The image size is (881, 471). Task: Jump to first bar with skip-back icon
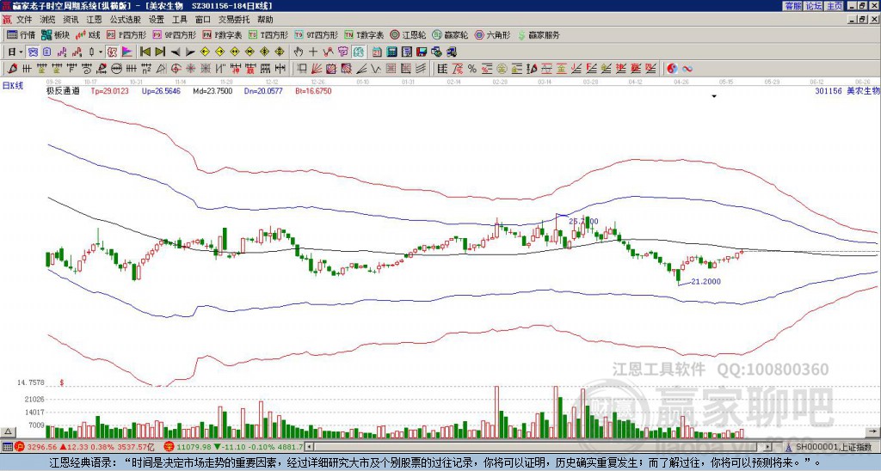pos(145,52)
